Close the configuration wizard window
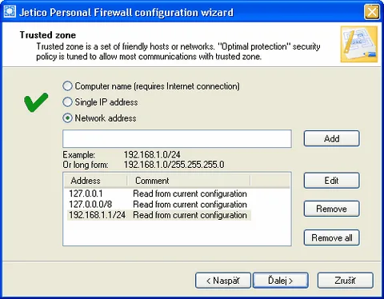 (x=372, y=12)
